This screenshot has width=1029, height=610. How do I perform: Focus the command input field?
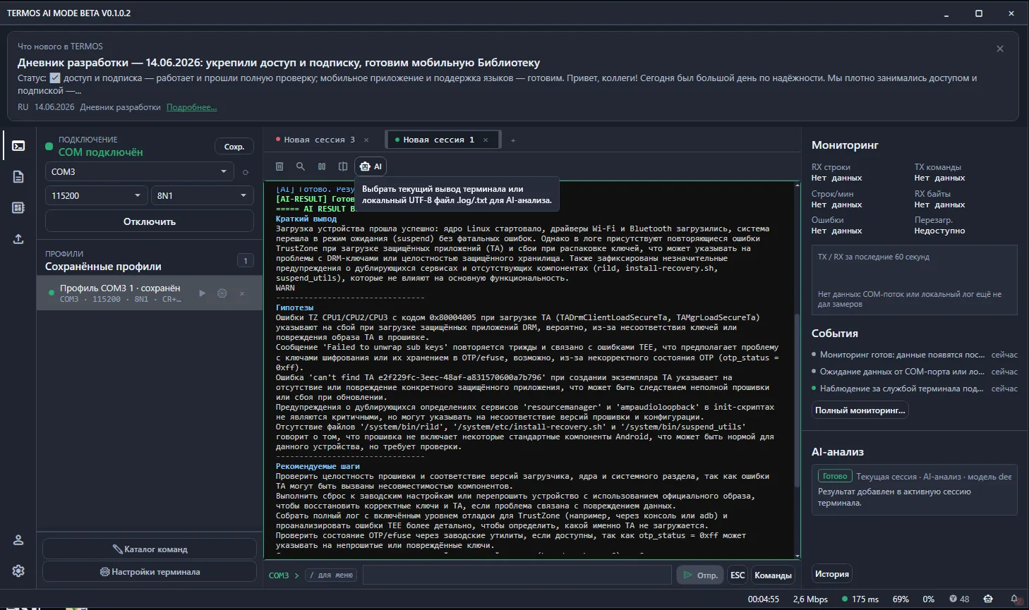517,575
